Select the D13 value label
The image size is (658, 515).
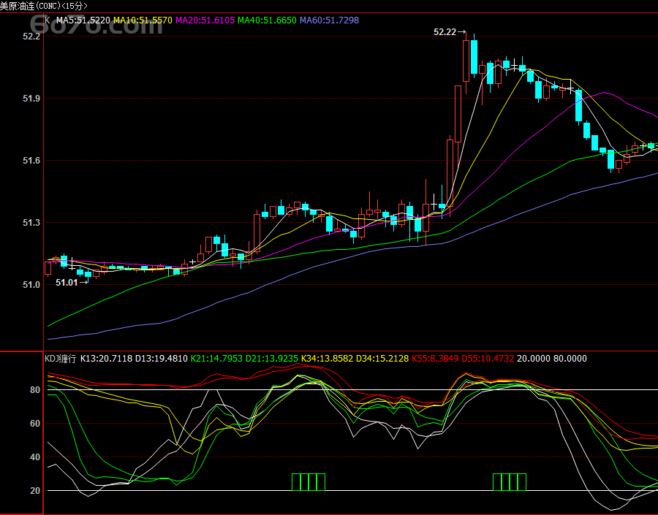pyautogui.click(x=162, y=359)
